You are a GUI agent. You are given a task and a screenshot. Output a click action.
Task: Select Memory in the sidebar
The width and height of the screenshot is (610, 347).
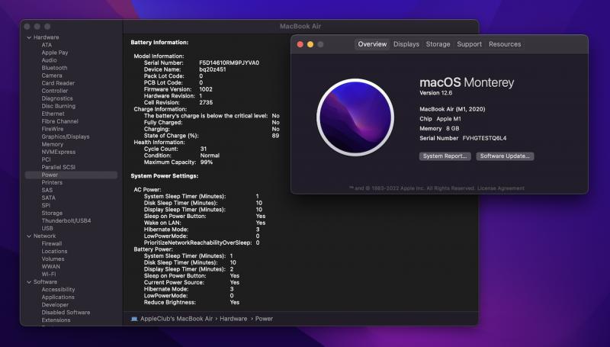52,144
